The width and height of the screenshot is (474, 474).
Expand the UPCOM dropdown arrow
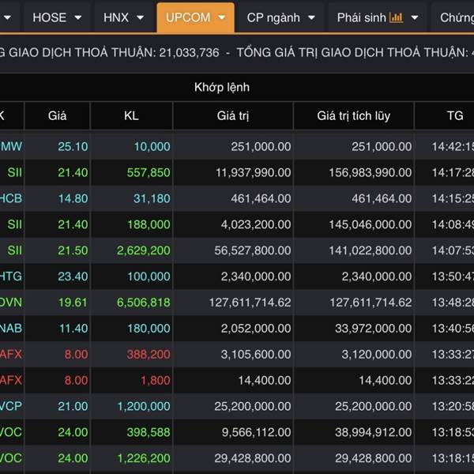click(x=221, y=17)
